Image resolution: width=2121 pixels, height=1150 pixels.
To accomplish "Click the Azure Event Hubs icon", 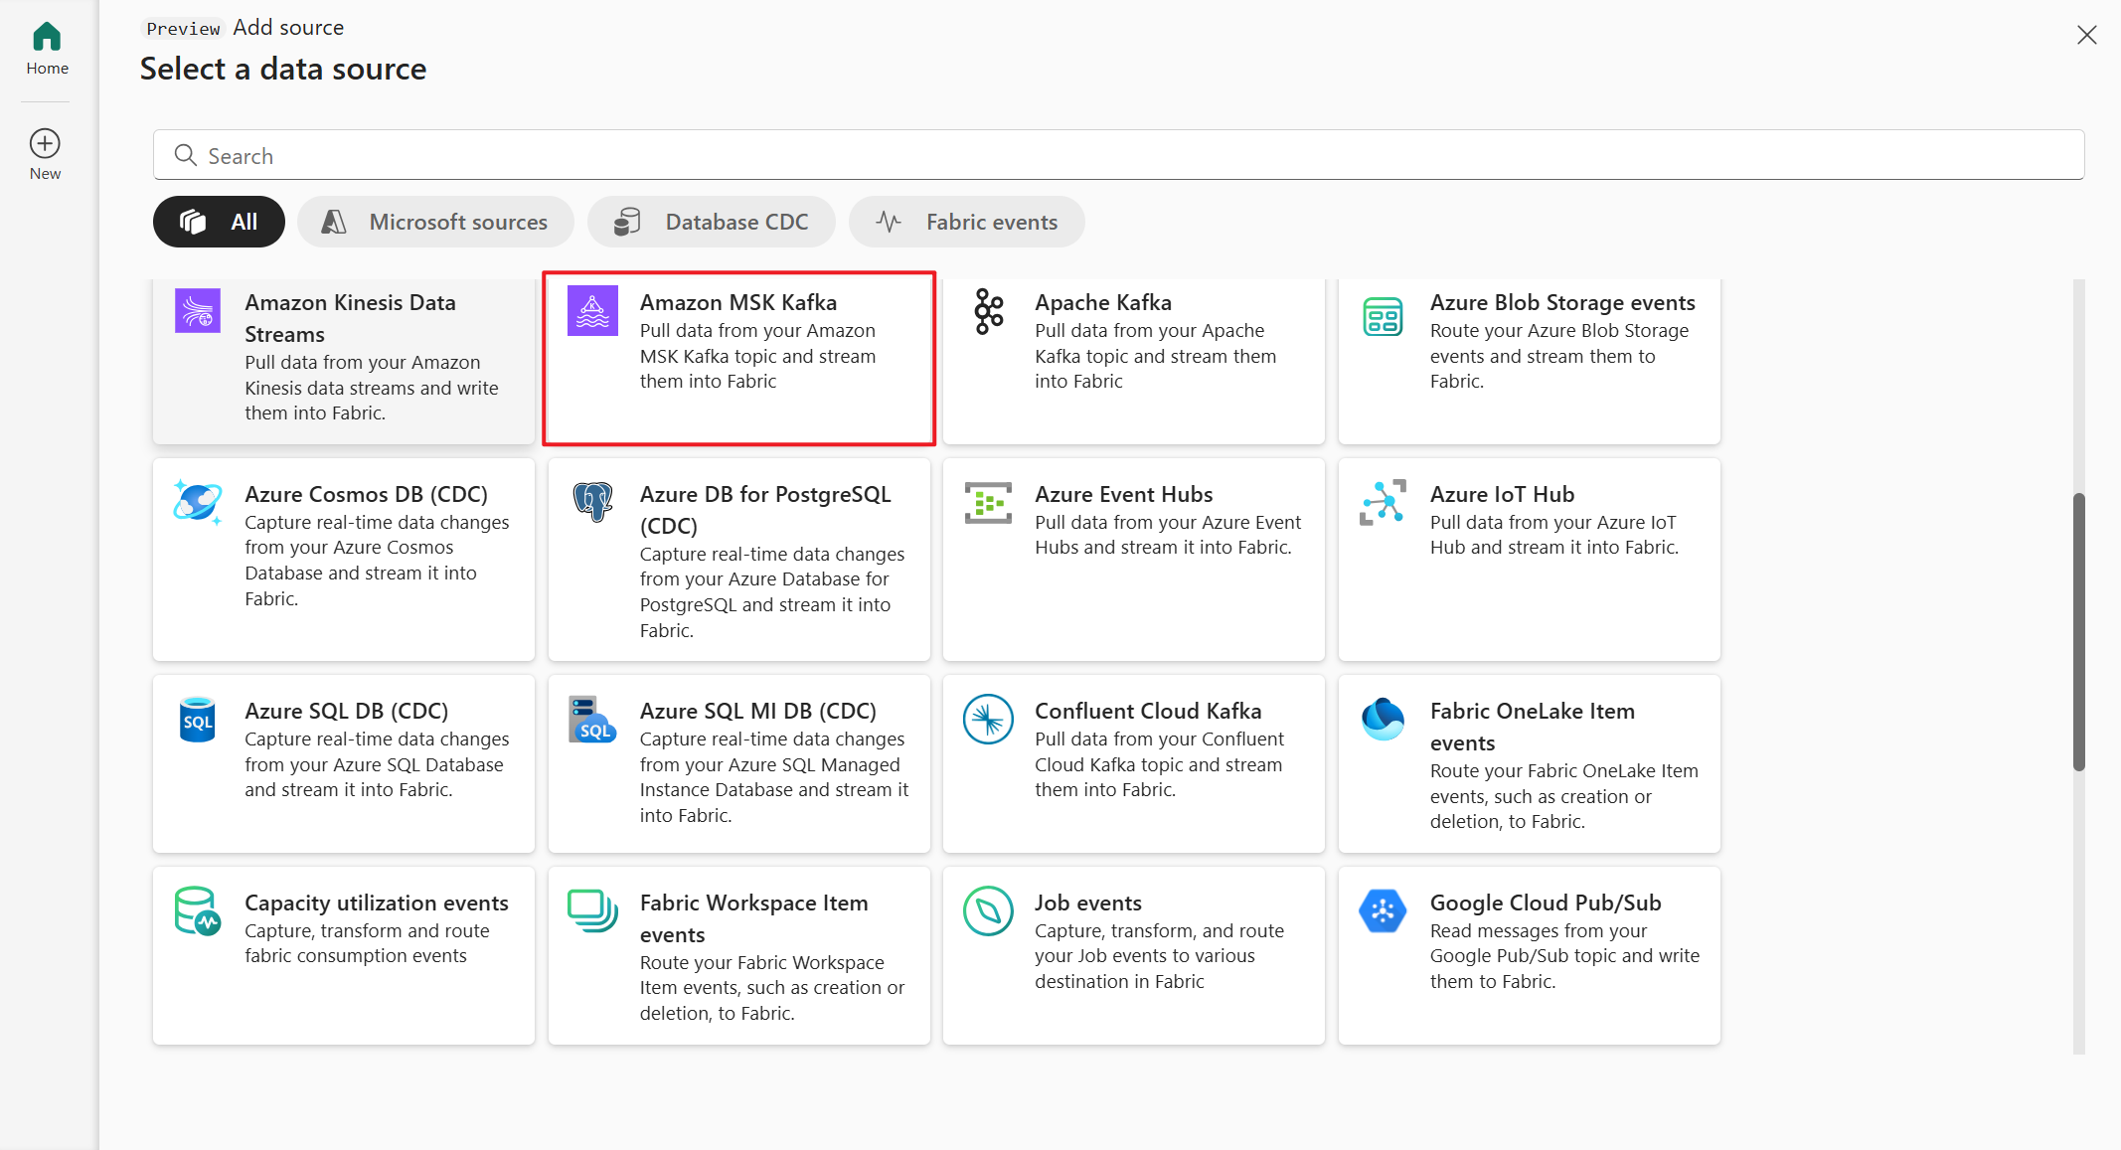I will pyautogui.click(x=988, y=503).
